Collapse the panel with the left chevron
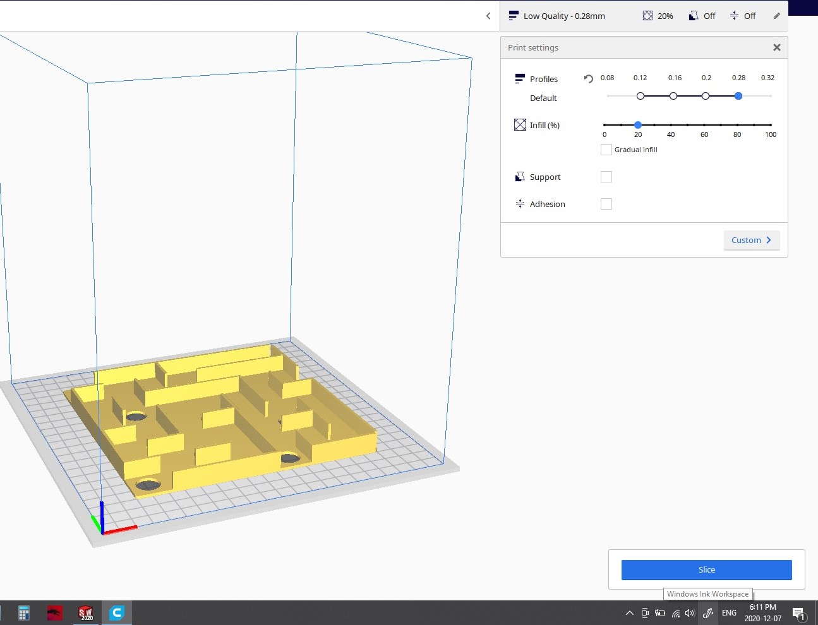The width and height of the screenshot is (818, 625). (488, 16)
